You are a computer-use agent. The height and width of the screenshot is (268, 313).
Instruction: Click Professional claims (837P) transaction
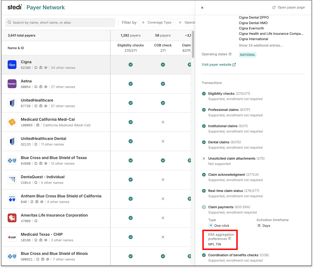pos(229,110)
